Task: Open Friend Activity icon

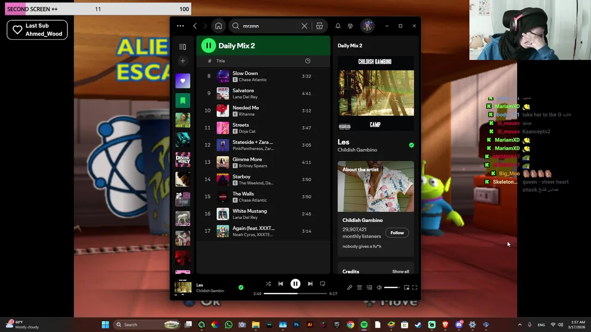Action: click(350, 26)
